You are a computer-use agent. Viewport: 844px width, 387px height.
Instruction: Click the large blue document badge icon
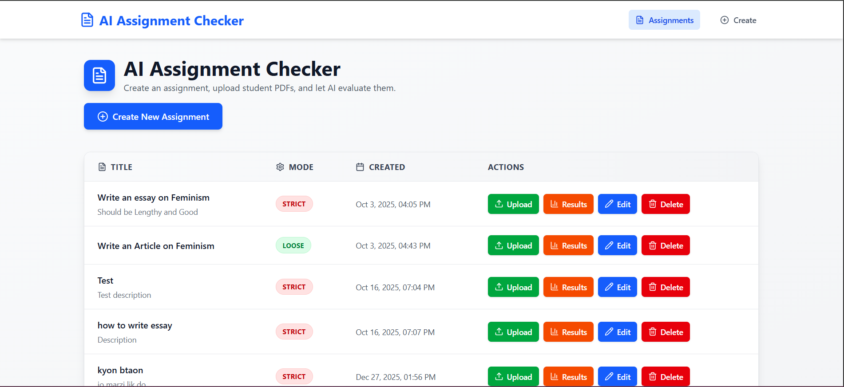pyautogui.click(x=99, y=75)
